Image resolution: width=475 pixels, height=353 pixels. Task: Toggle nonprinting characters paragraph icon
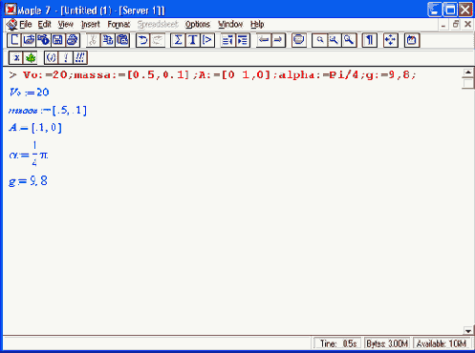pos(370,40)
